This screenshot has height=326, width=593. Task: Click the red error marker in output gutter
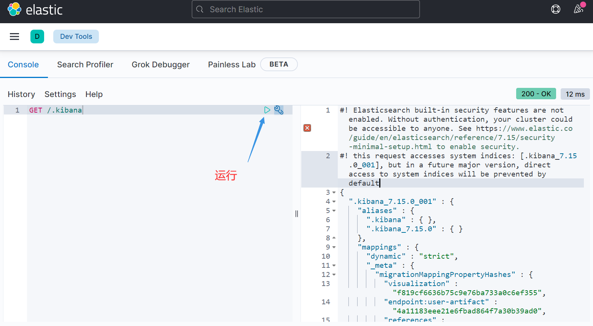coord(307,128)
